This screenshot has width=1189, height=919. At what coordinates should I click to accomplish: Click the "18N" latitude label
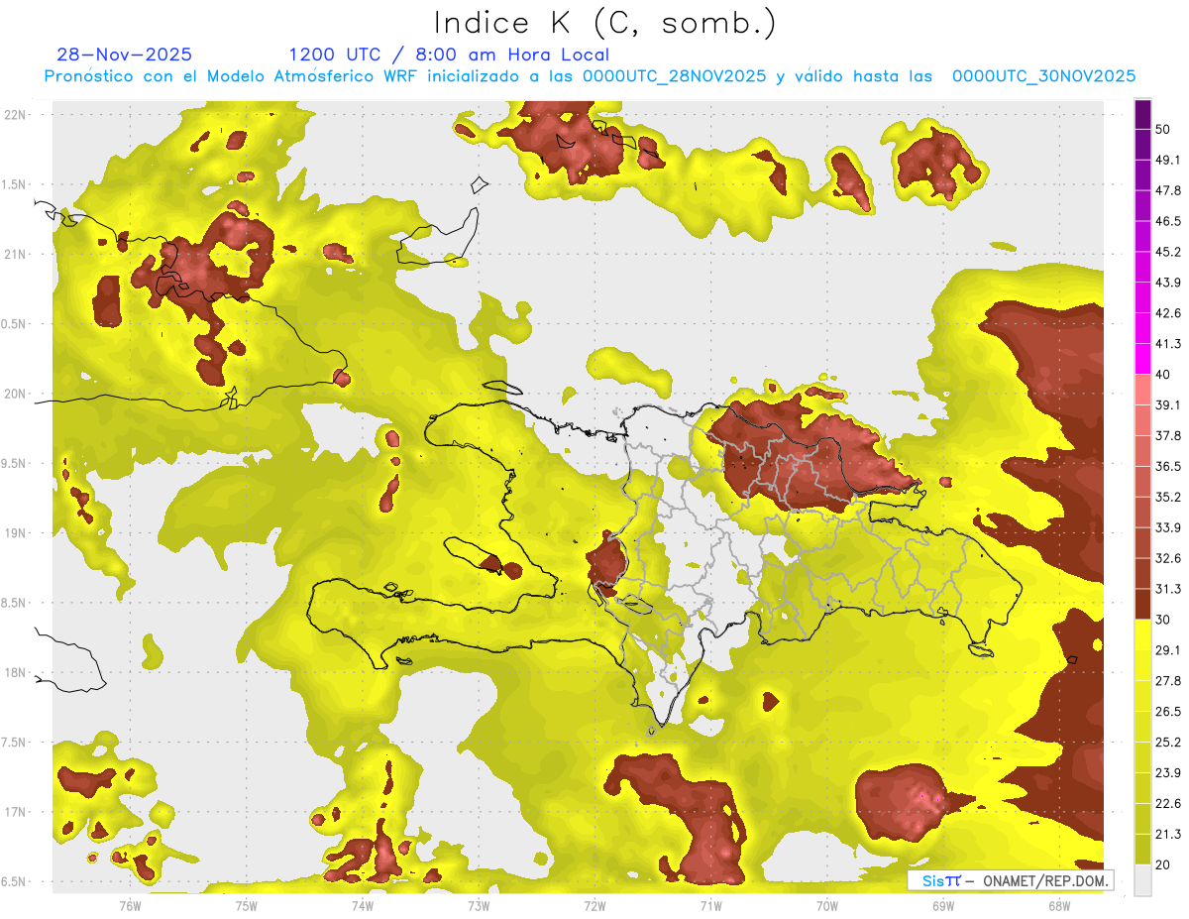(x=15, y=673)
